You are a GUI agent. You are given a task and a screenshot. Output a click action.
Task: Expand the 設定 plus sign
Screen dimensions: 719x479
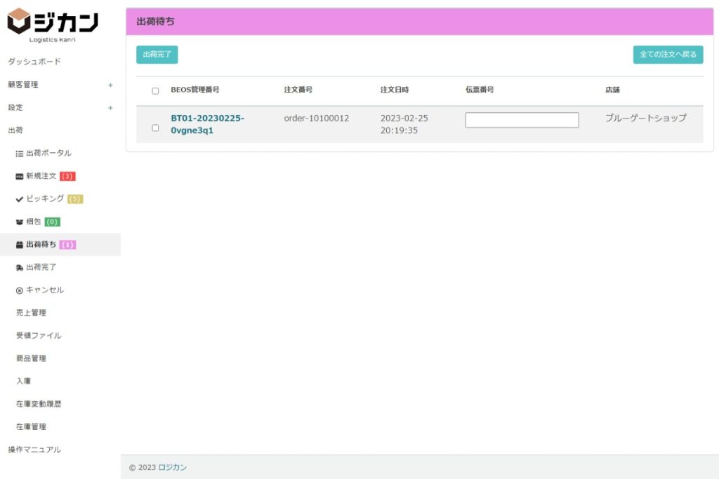110,108
